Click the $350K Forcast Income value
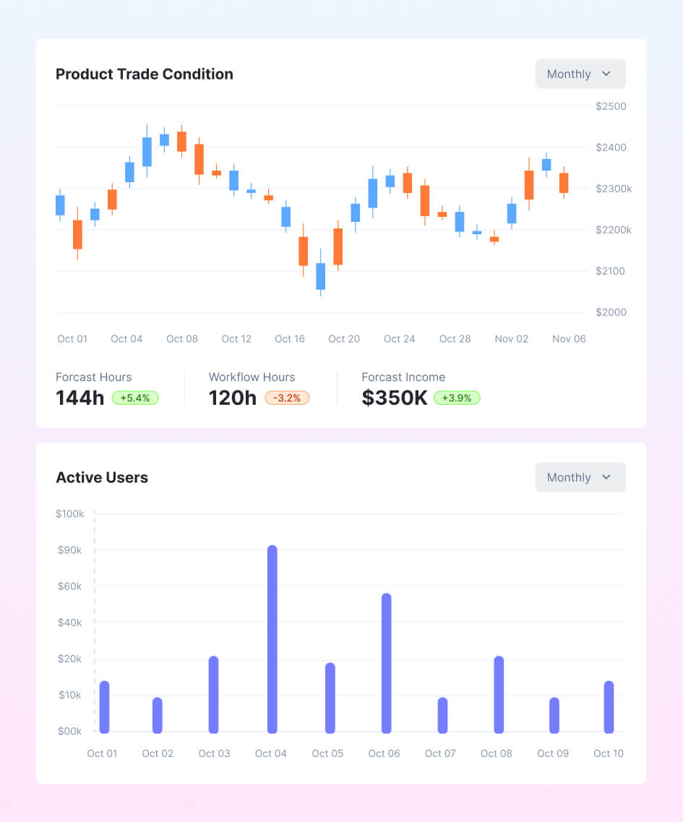The image size is (683, 822). coord(394,398)
